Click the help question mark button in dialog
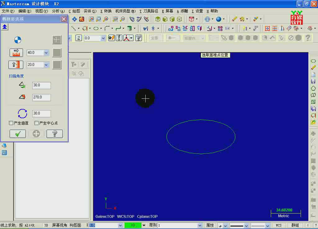The width and height of the screenshot is (318, 229). [55, 134]
